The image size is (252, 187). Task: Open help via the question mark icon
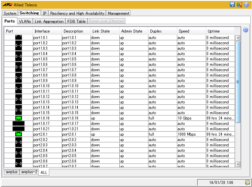(x=246, y=5)
